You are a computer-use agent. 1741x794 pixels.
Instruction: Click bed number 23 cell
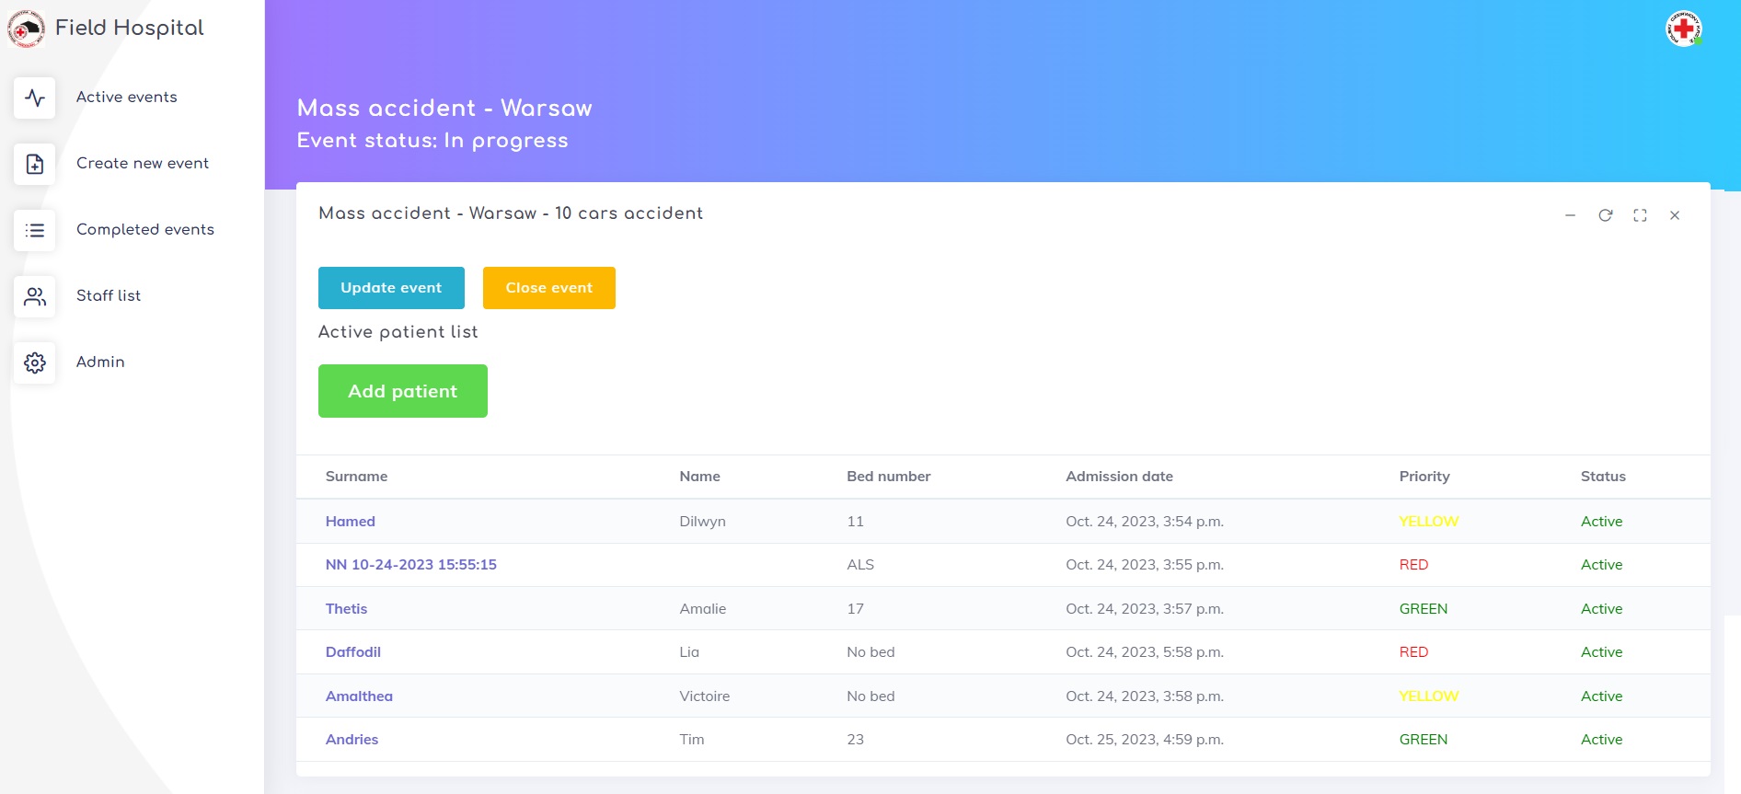pyautogui.click(x=855, y=740)
